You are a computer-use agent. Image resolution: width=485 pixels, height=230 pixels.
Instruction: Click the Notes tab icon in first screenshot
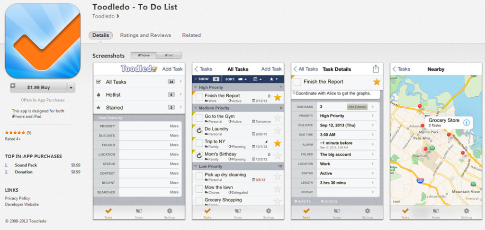(x=139, y=211)
